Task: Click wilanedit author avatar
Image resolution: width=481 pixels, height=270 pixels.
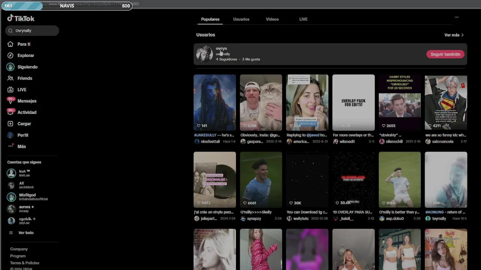Action: 336,142
